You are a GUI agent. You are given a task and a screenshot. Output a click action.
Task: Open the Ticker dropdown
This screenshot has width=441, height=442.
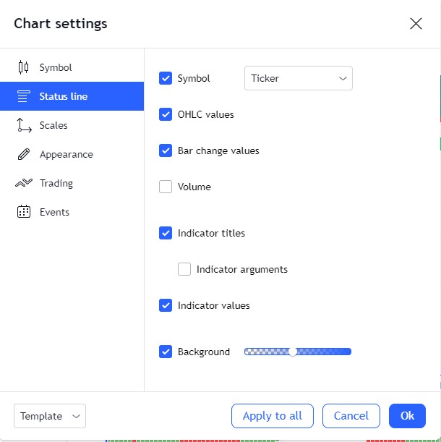coord(298,78)
